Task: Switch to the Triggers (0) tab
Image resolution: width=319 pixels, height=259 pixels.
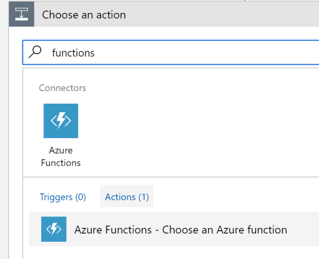Action: pos(63,197)
